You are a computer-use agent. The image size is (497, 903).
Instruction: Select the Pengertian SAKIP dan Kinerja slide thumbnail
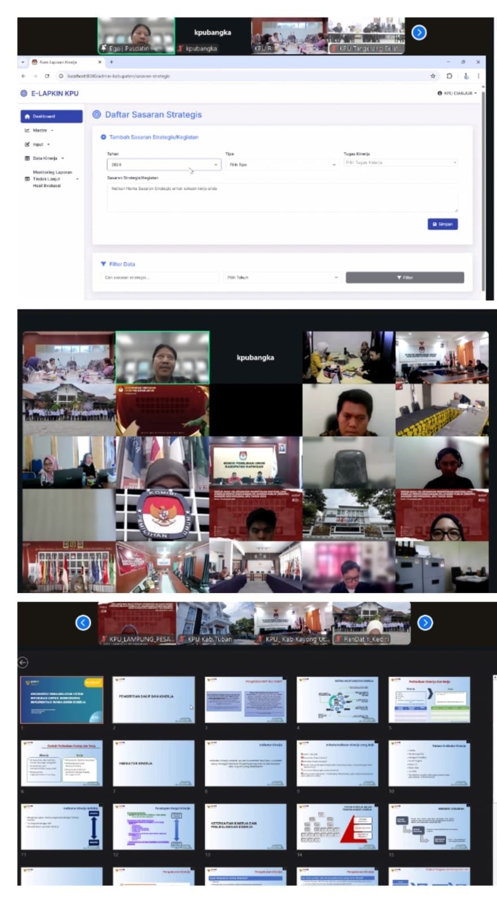[x=153, y=700]
